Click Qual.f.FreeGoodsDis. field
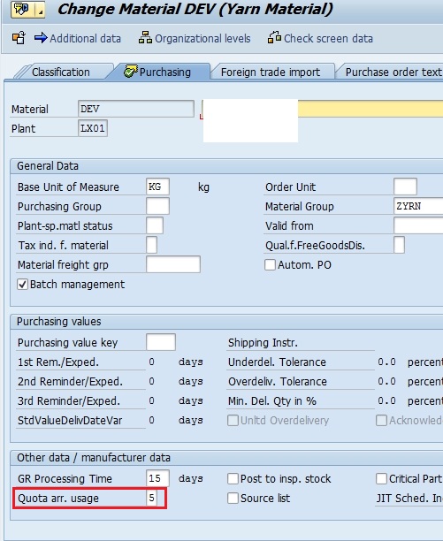This screenshot has width=443, height=541. (x=399, y=245)
